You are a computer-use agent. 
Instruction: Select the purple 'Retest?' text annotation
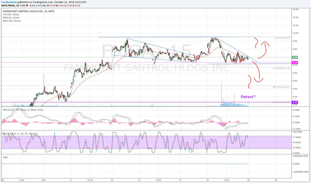point(248,97)
